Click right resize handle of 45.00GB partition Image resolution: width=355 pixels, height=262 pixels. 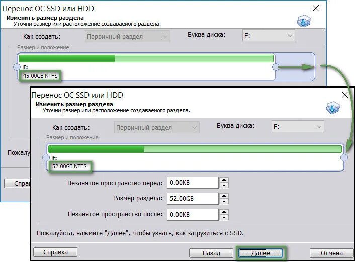(x=276, y=67)
